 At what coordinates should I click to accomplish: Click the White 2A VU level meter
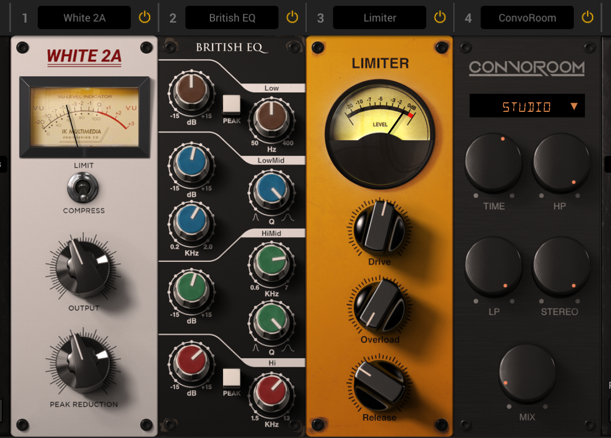coord(85,117)
